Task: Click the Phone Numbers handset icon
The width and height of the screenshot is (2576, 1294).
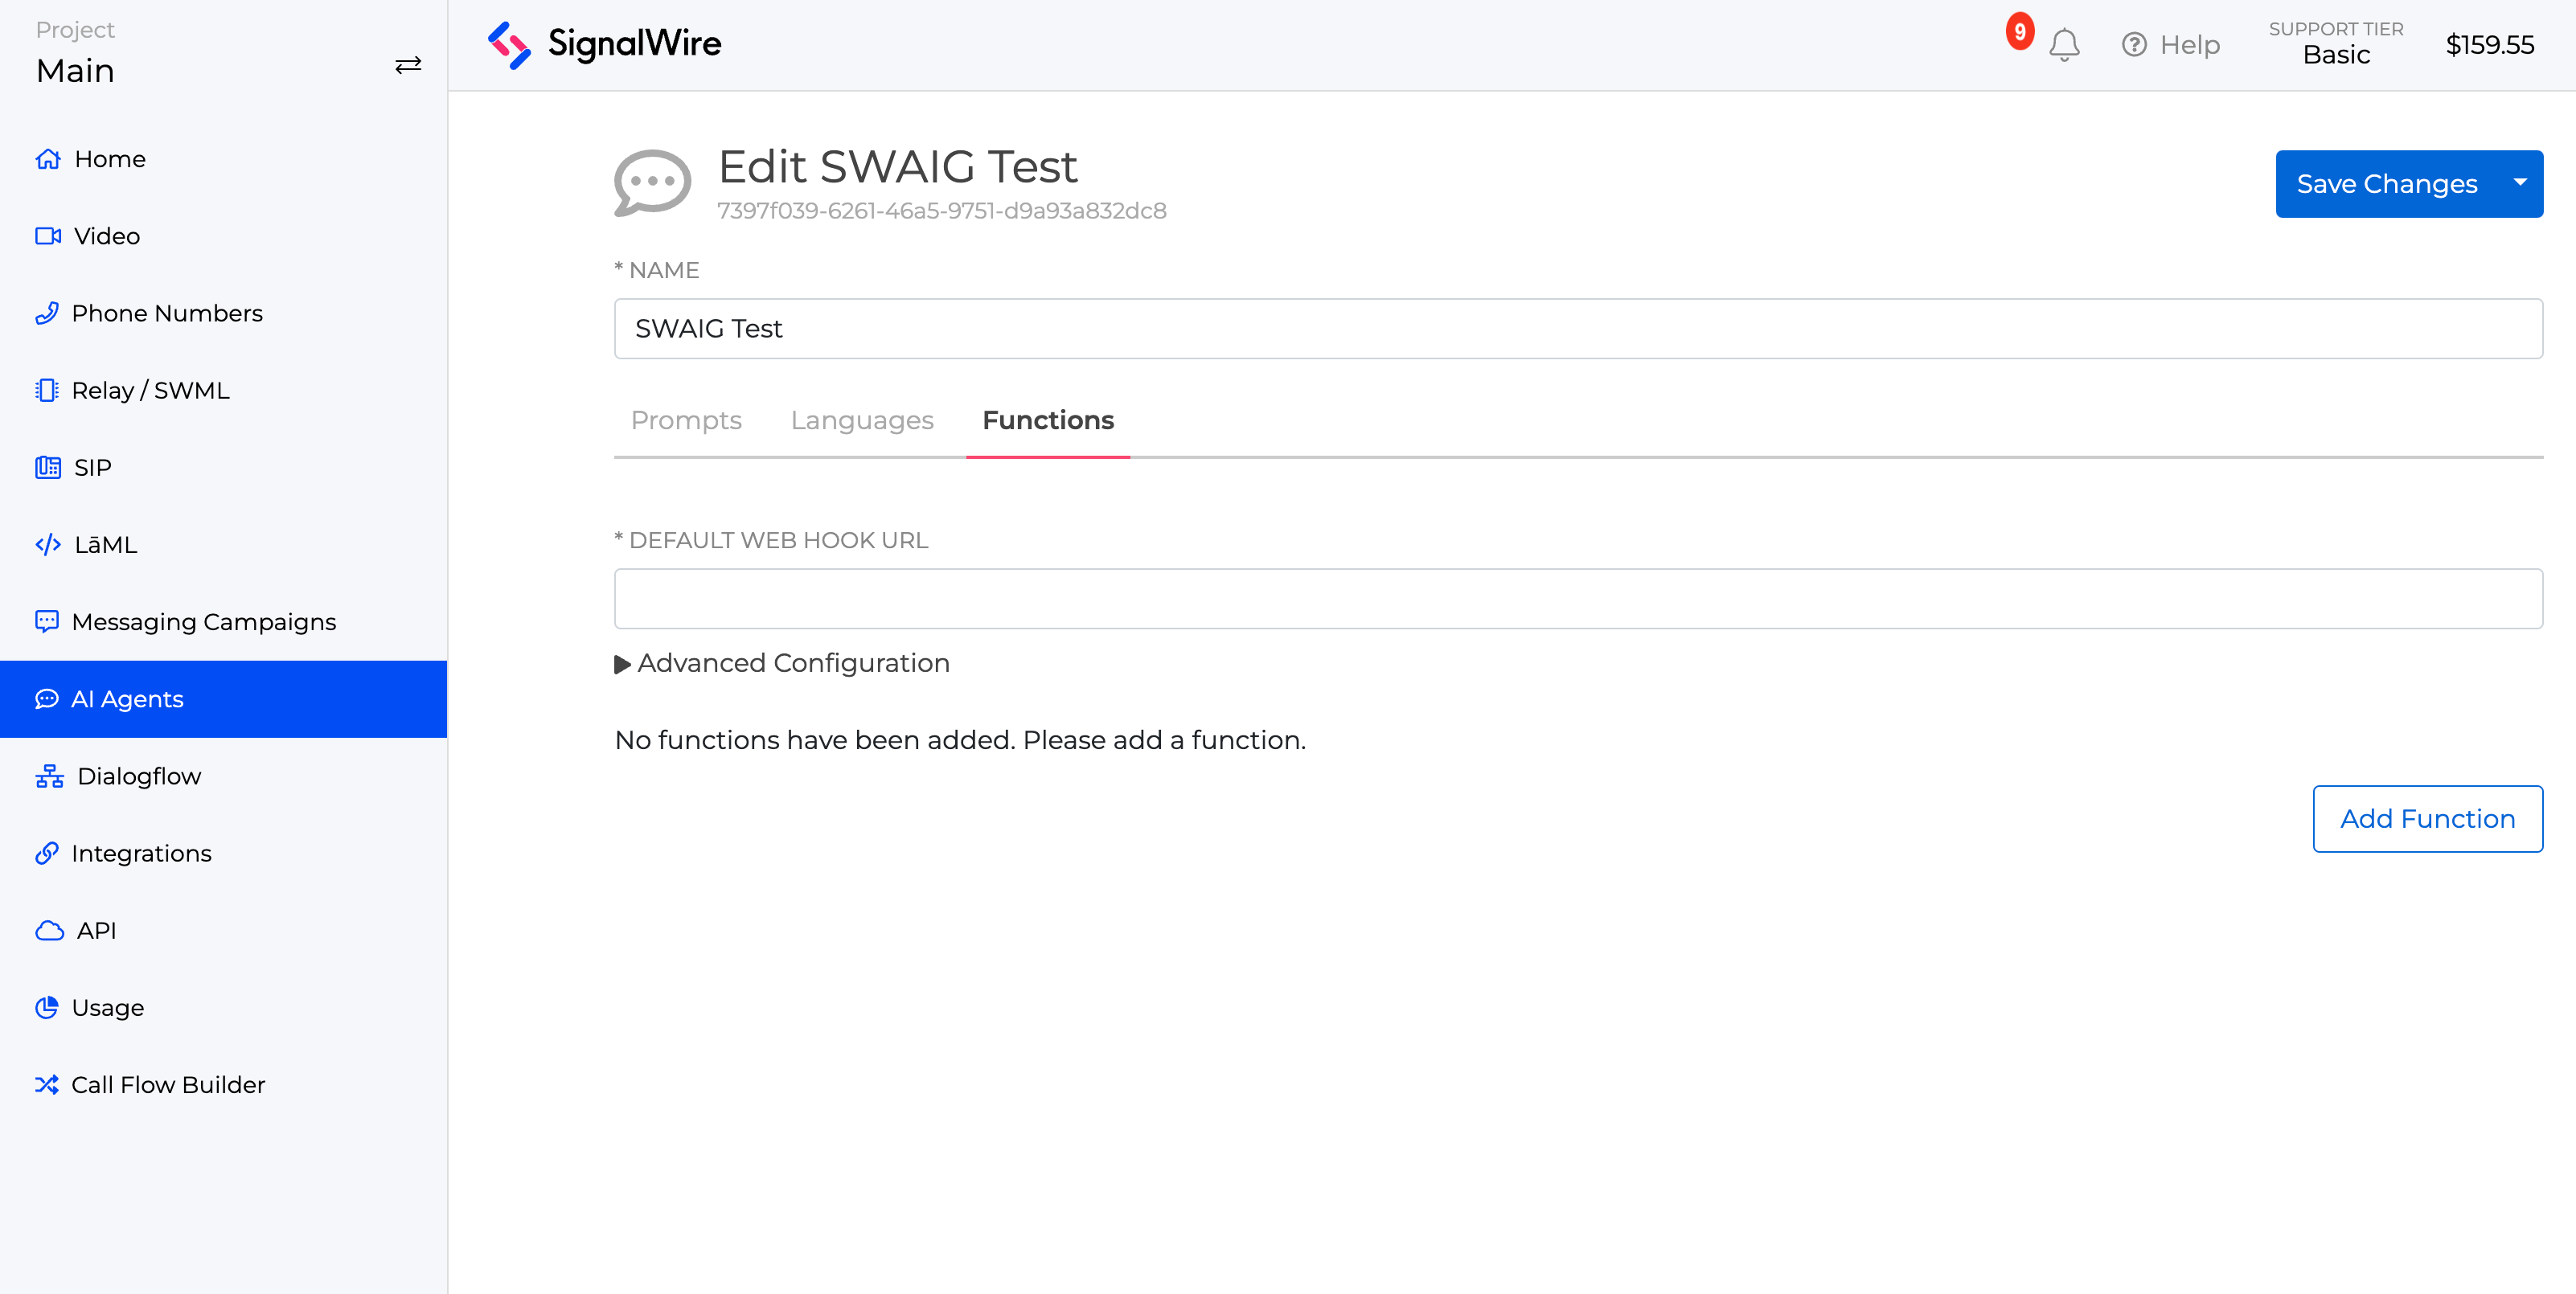Action: 47,313
